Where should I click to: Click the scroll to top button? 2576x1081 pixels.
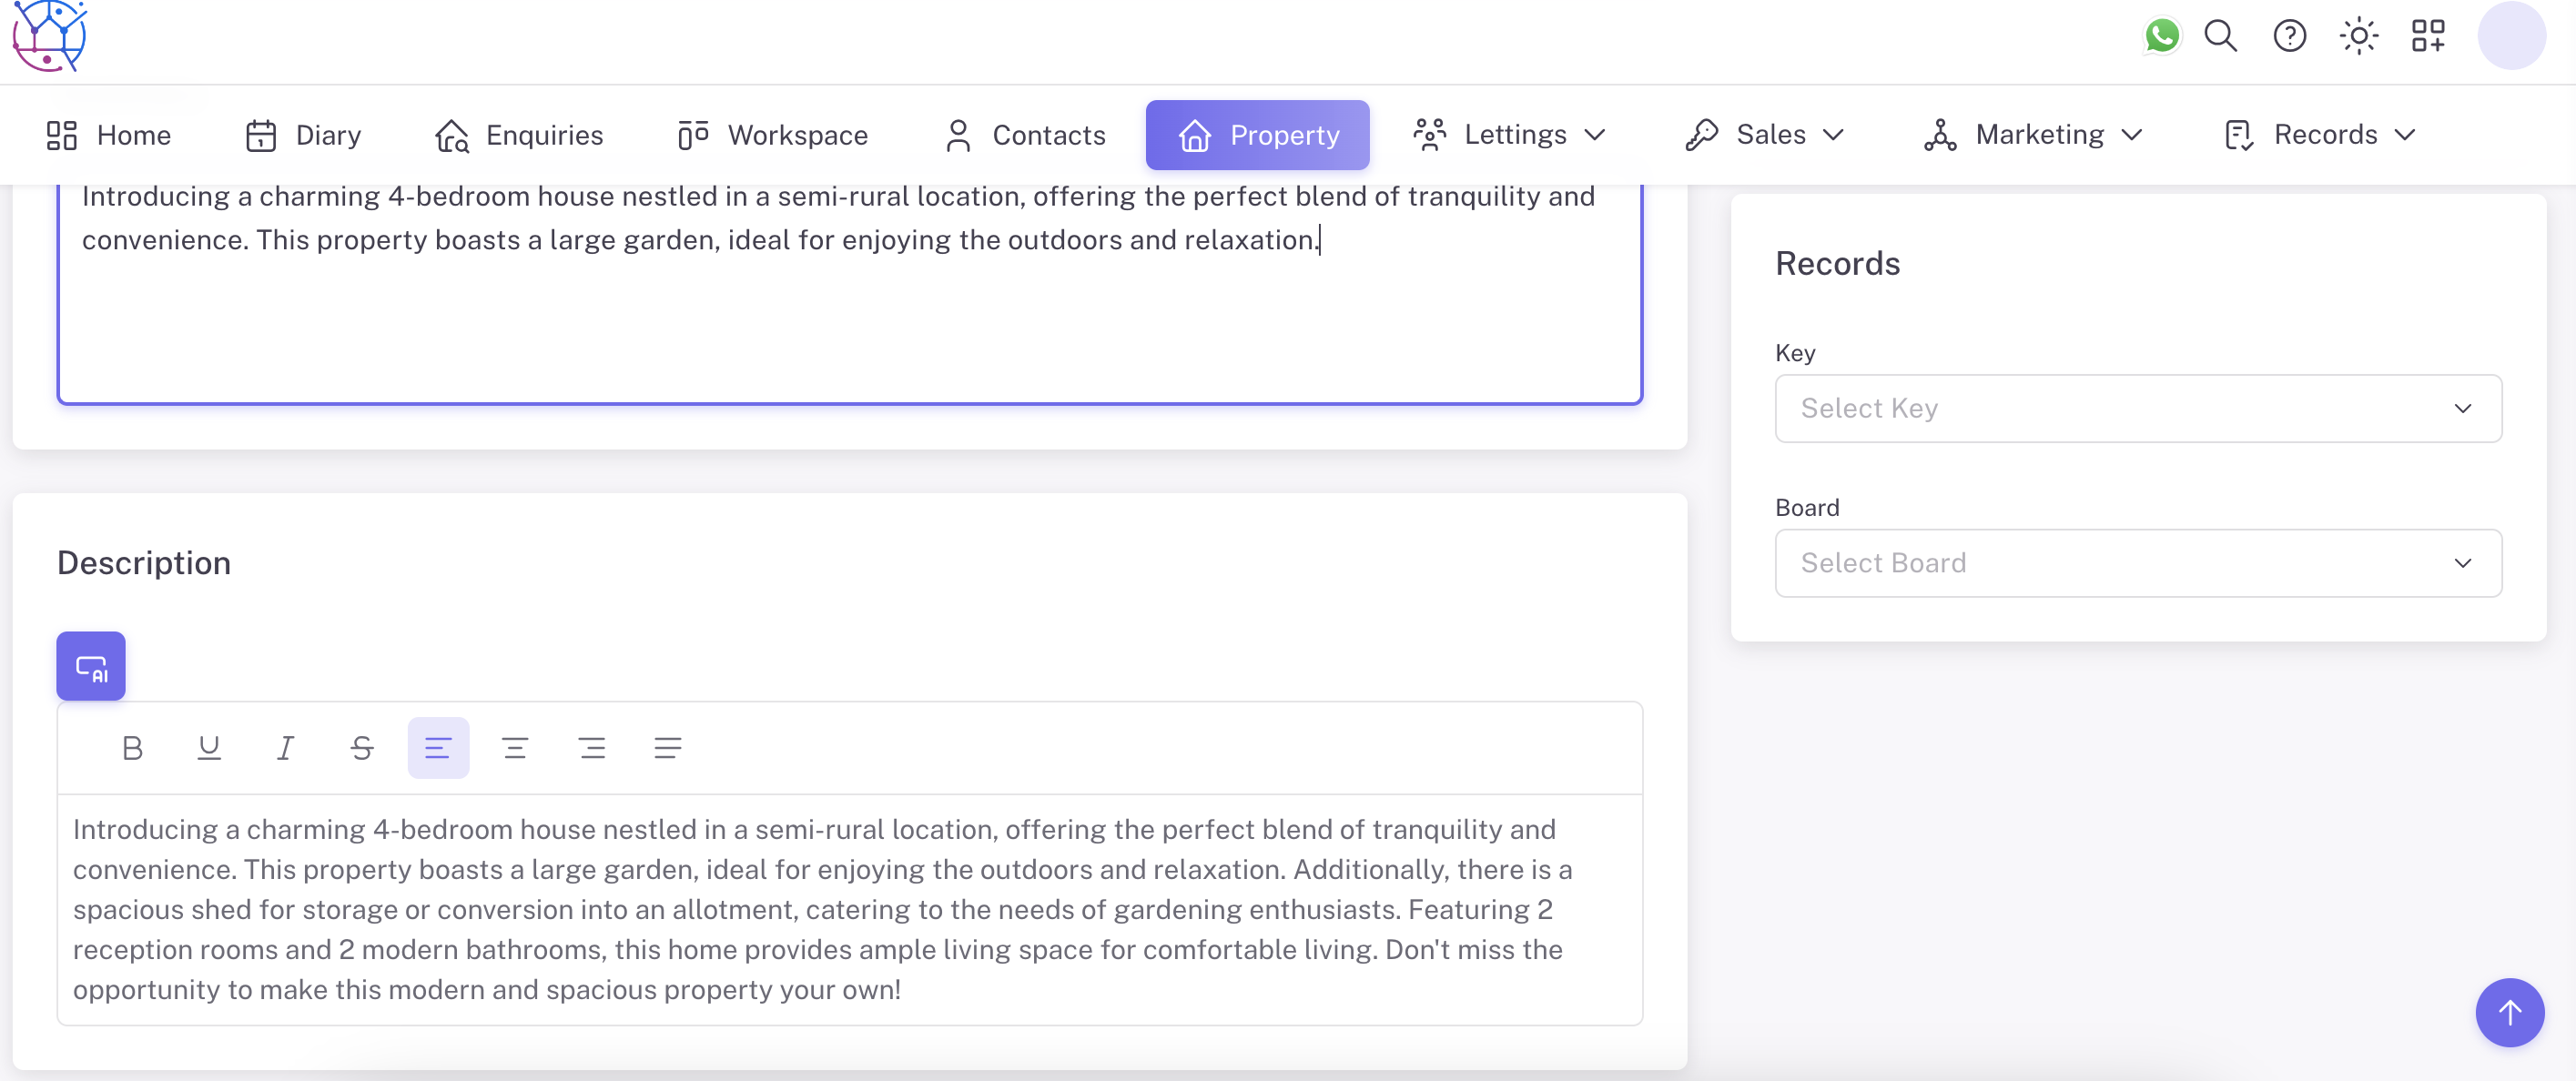click(2509, 1012)
